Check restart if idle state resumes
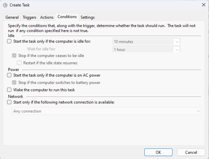 [19, 63]
